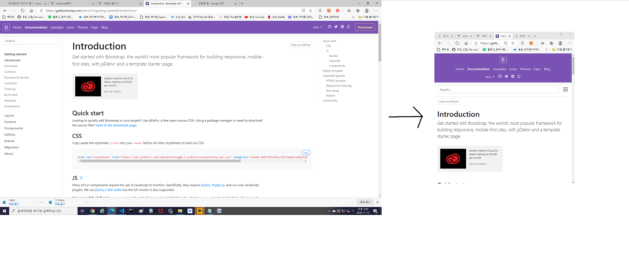
Task: Toggle hamburger menu in narrow window
Action: point(565,89)
